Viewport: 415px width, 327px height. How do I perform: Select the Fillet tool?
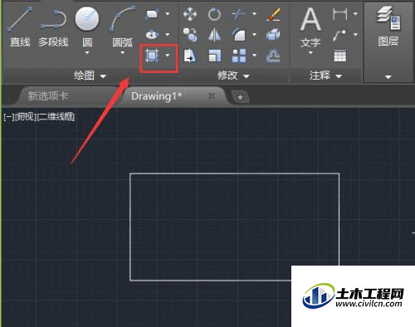(x=239, y=35)
